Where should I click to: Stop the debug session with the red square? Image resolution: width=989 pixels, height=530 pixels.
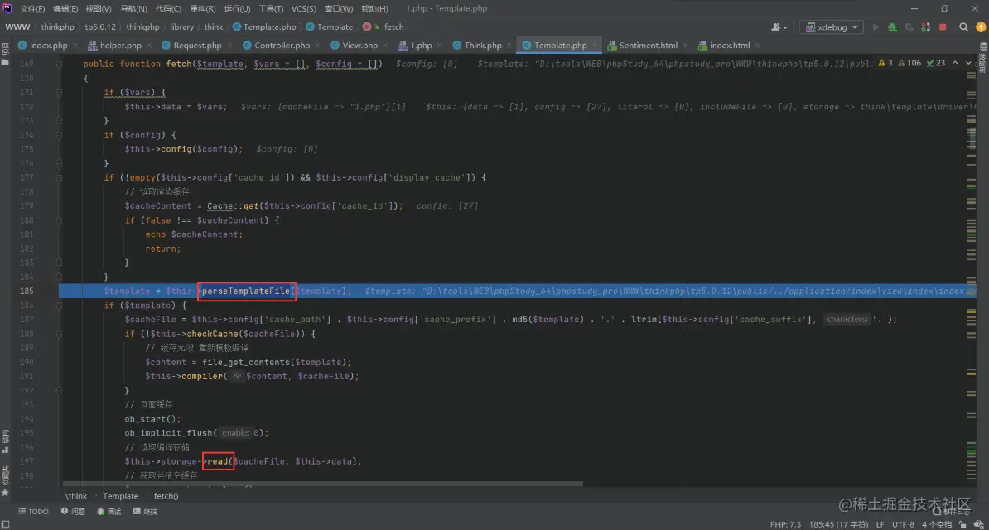[x=943, y=27]
